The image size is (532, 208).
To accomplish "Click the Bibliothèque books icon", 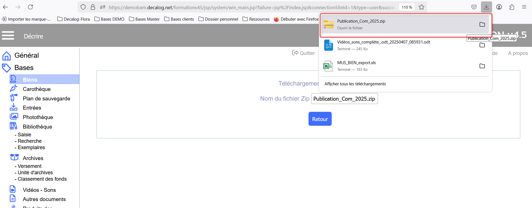I will pos(13,126).
